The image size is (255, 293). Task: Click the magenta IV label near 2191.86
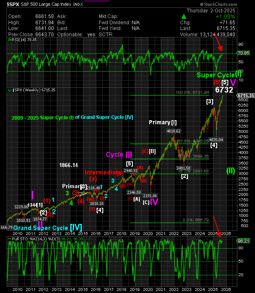tap(154, 202)
